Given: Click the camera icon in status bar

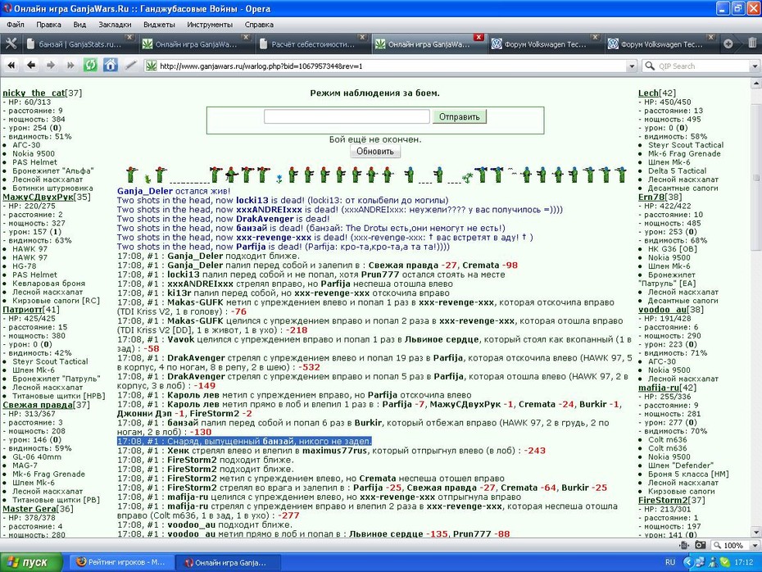Looking at the screenshot, I should [700, 545].
